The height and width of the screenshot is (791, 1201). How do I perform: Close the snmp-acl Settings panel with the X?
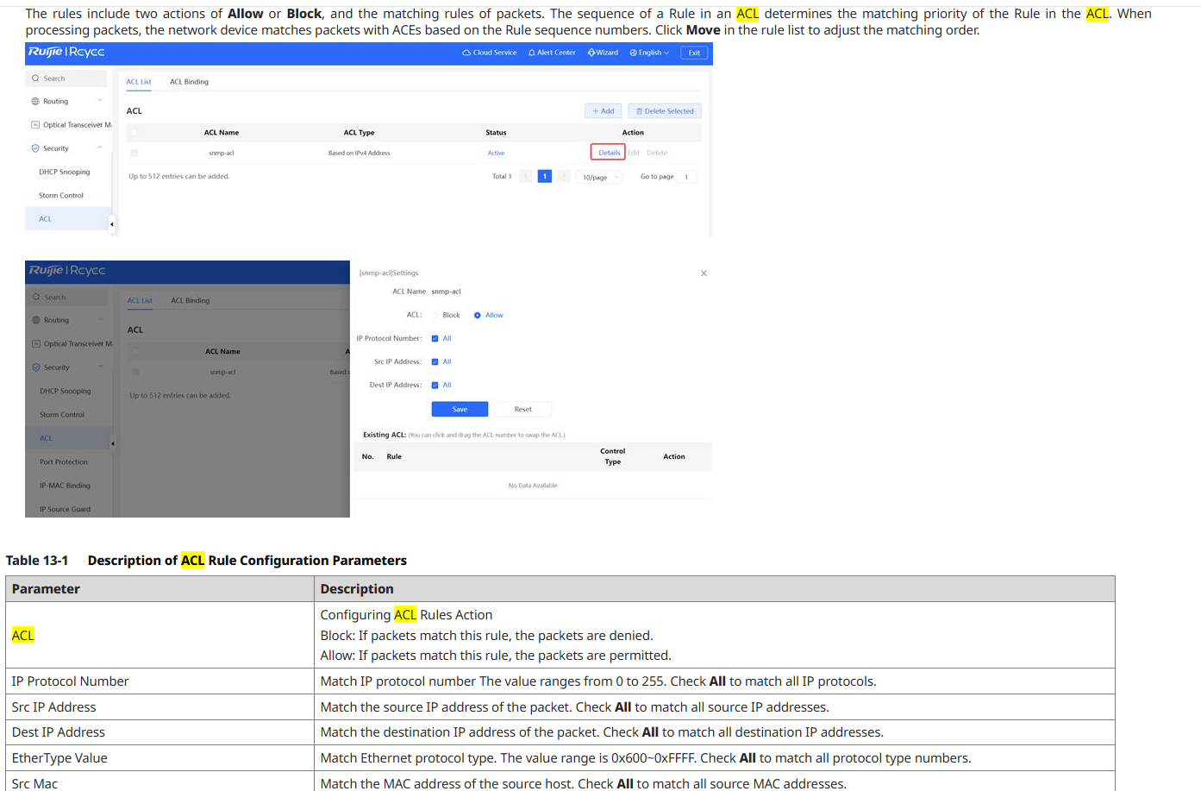(x=704, y=273)
